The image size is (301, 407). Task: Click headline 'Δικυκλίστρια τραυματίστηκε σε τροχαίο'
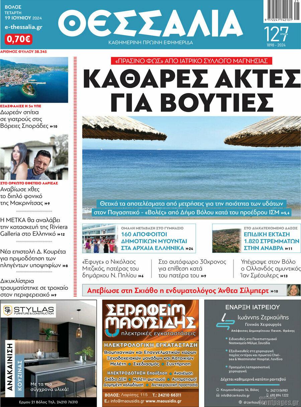click(x=34, y=288)
